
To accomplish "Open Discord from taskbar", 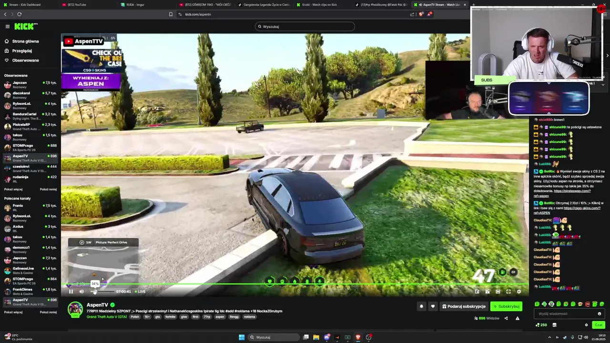I will click(327, 337).
